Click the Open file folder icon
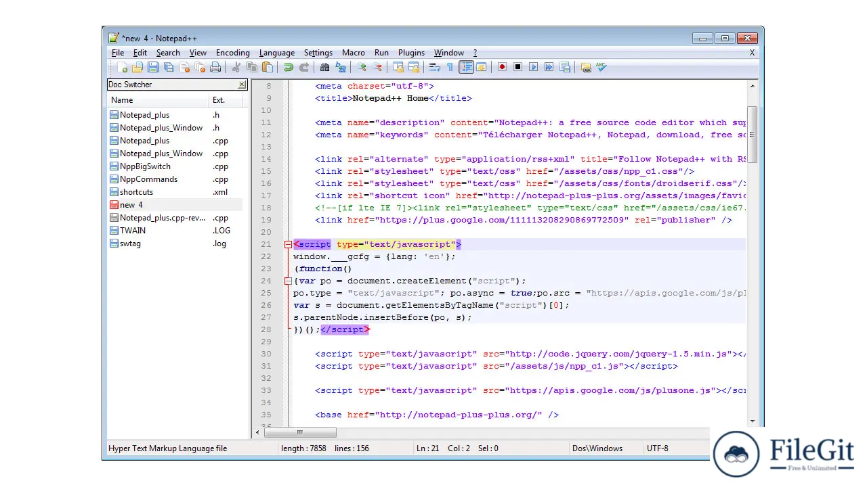Viewport: 867px width, 487px height. tap(138, 67)
